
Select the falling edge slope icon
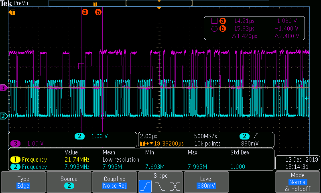pyautogui.click(x=160, y=186)
